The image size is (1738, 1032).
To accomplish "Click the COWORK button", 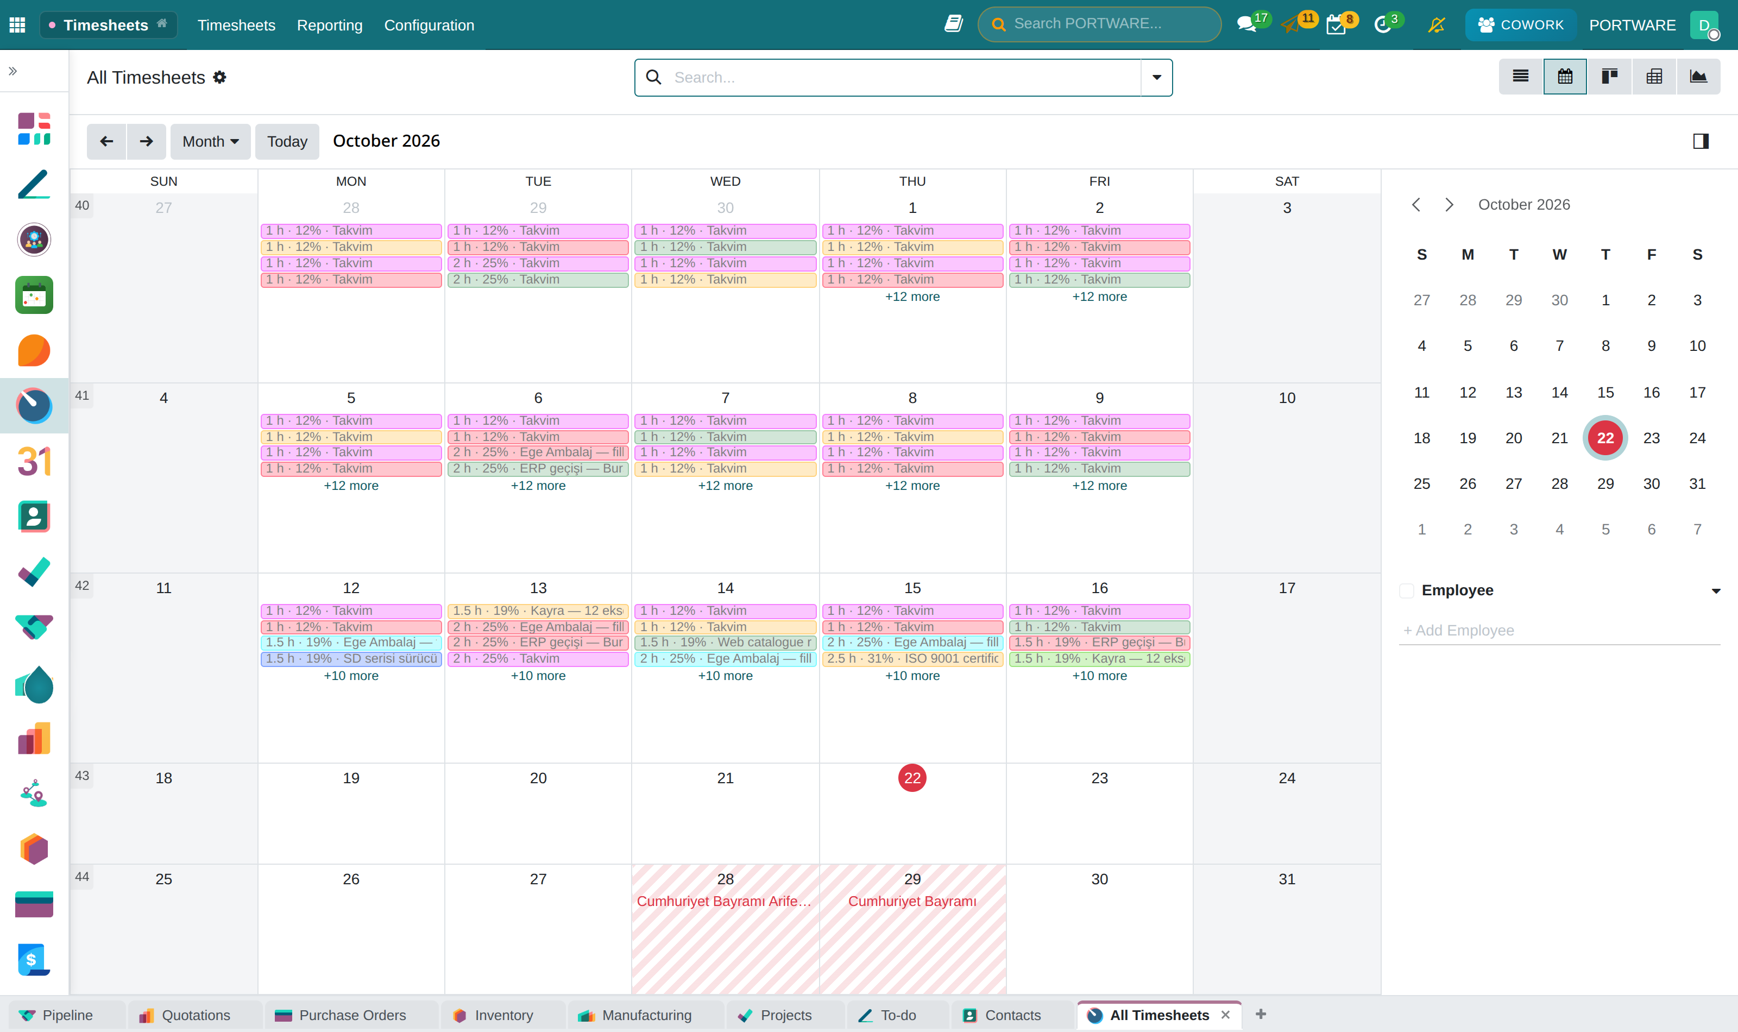I will point(1520,25).
